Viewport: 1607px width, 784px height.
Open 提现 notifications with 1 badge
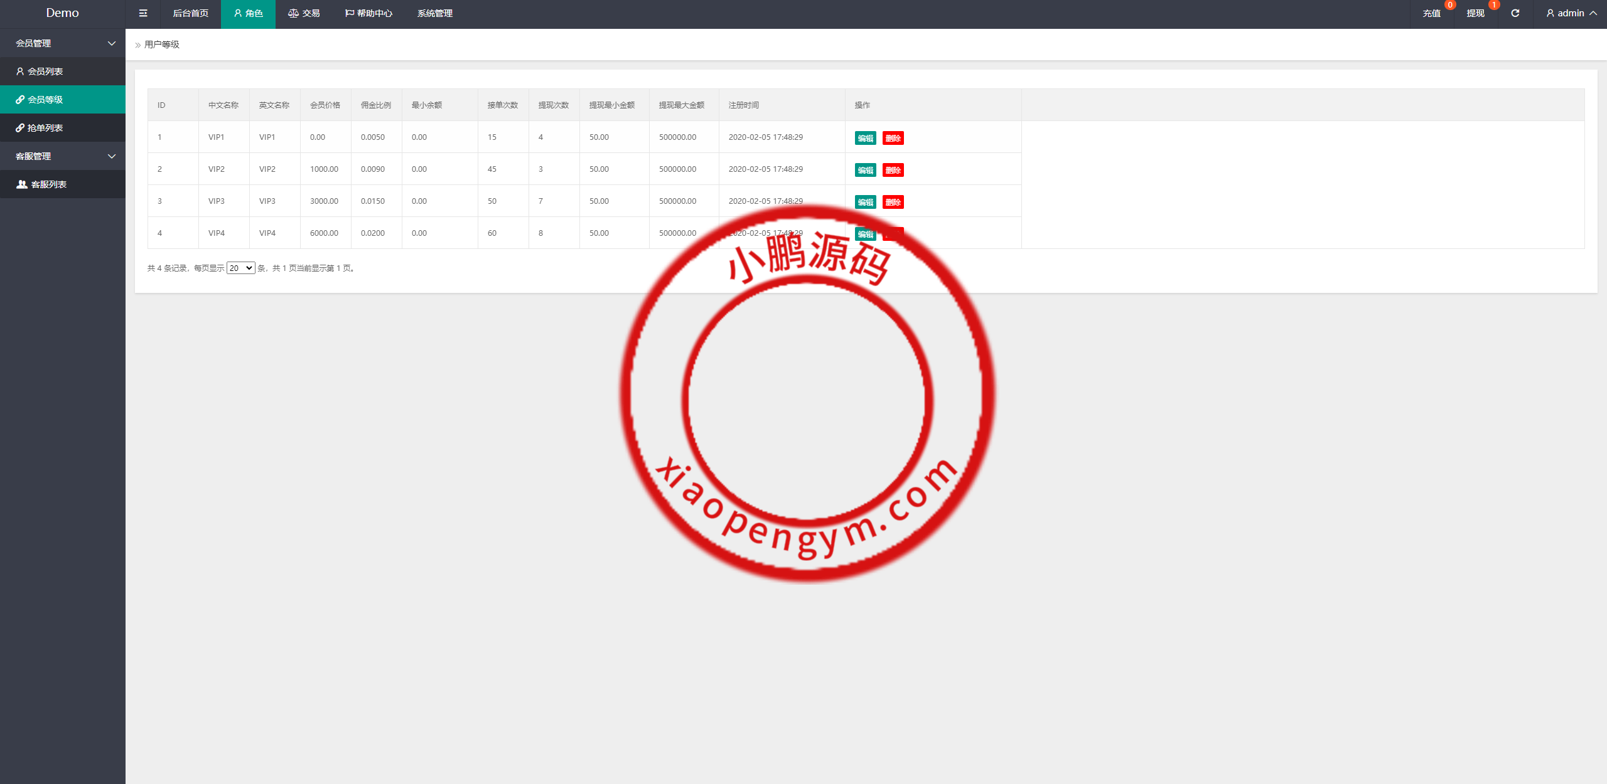pos(1476,13)
